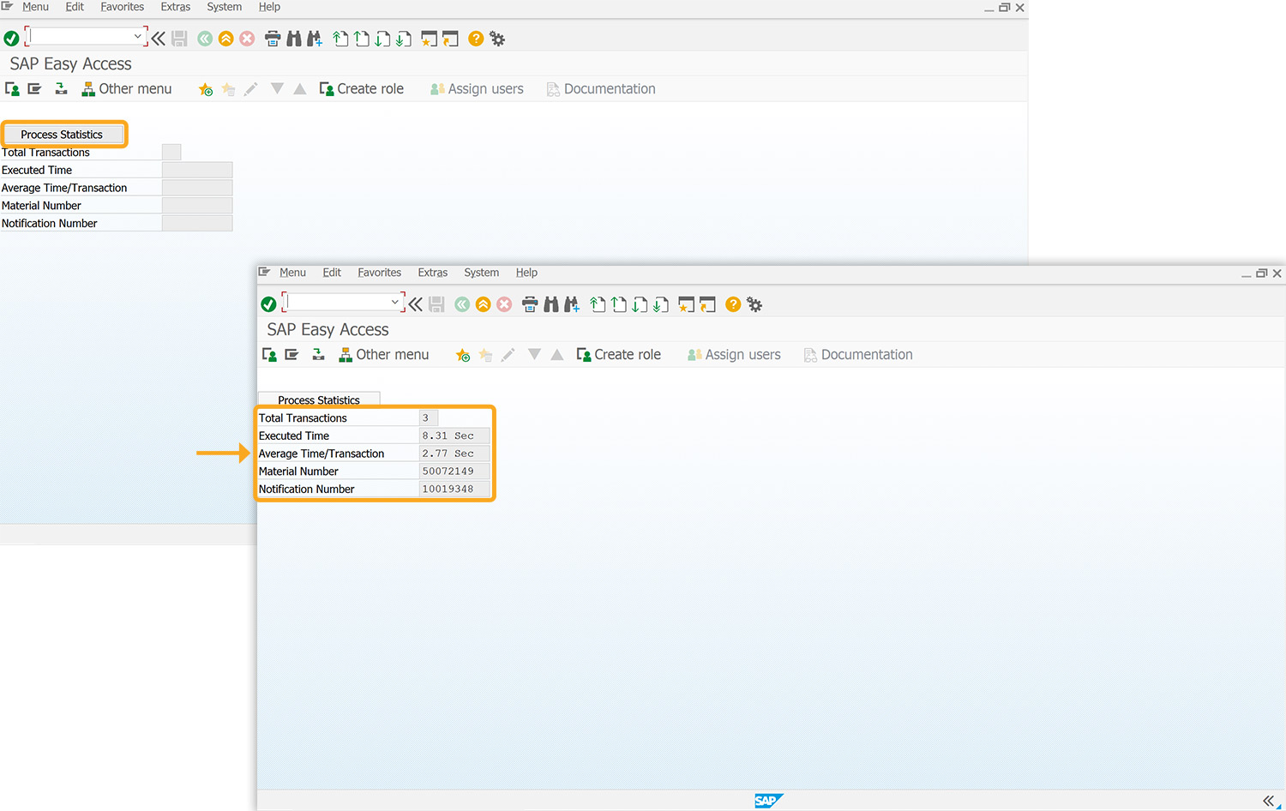The height and width of the screenshot is (811, 1286).
Task: Click the Help question mark in background window
Action: pos(476,39)
